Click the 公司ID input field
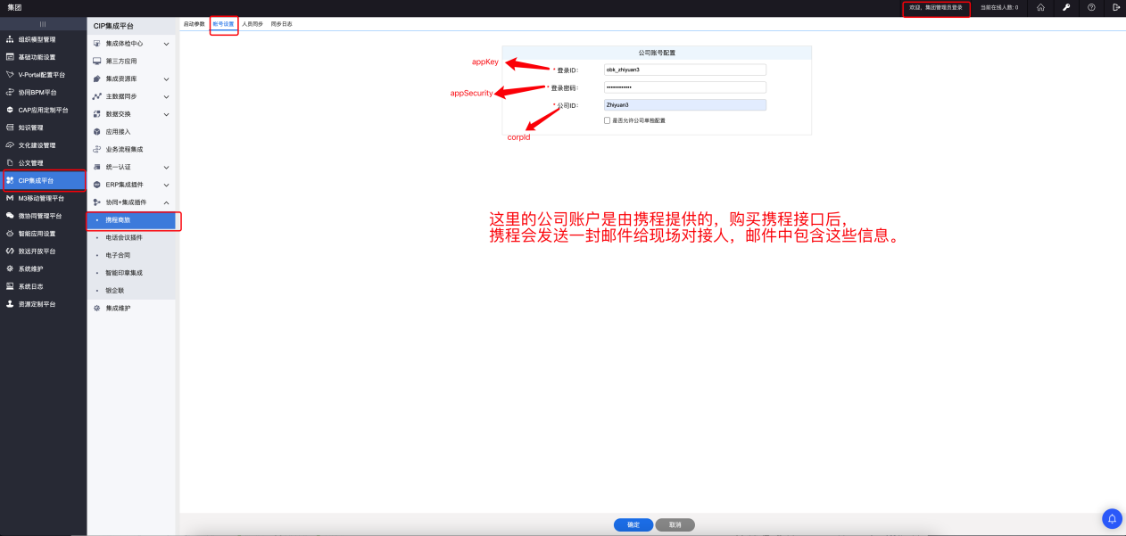The height and width of the screenshot is (536, 1126). coord(685,104)
